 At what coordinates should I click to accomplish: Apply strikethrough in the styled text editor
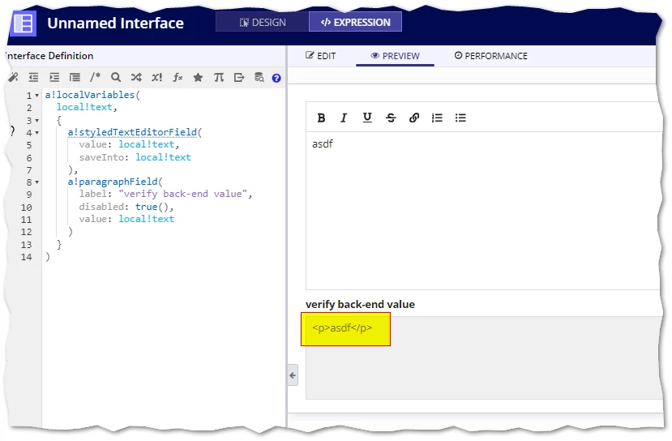pyautogui.click(x=391, y=118)
